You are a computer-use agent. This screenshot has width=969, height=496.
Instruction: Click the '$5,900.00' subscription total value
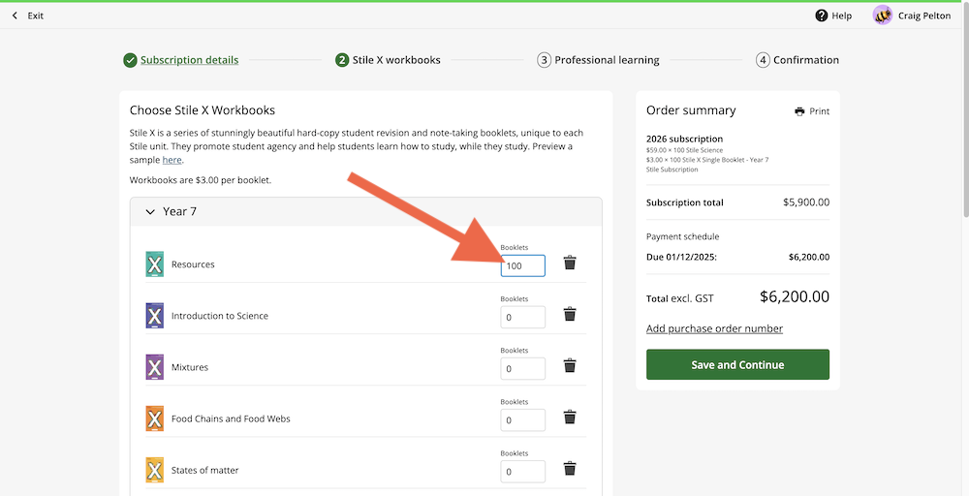tap(806, 201)
